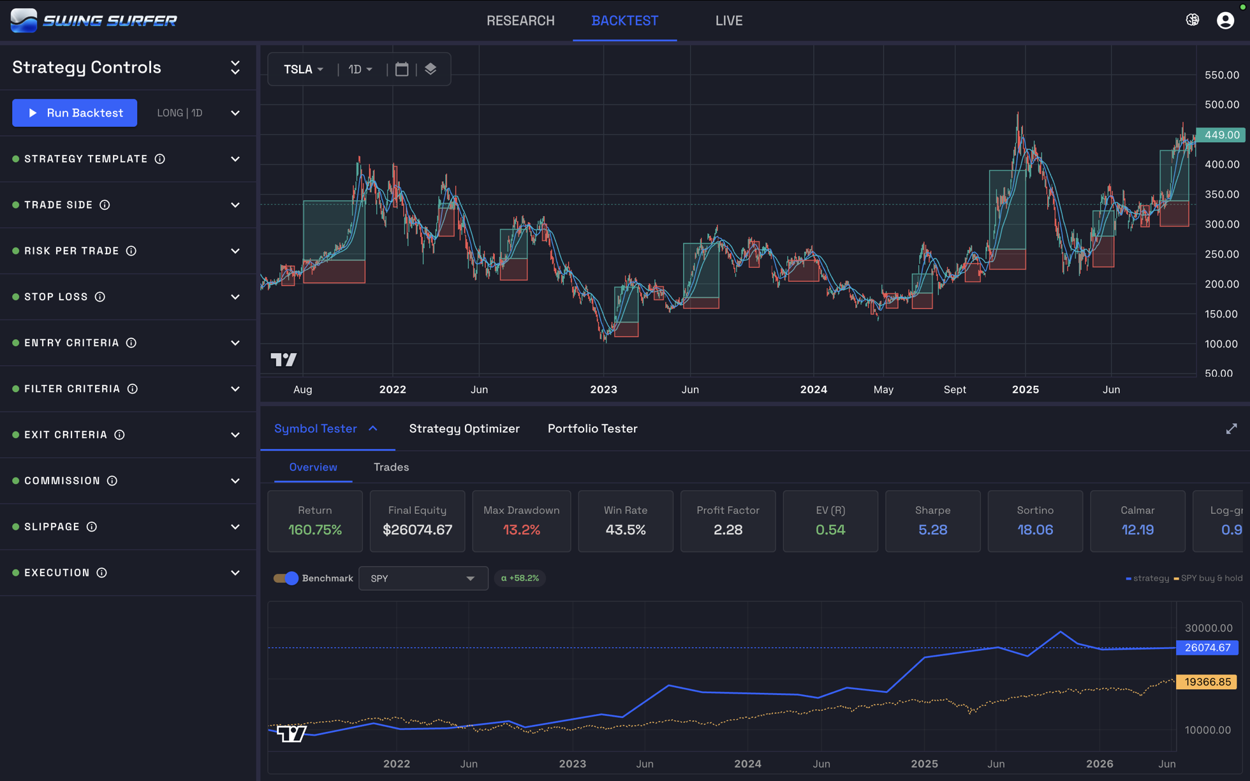Show info for Strategy Template
1250x781 pixels.
[160, 159]
